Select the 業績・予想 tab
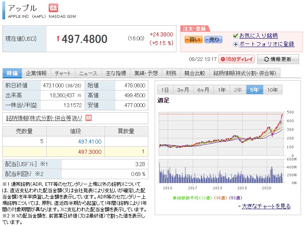The height and width of the screenshot is (225, 305). click(x=146, y=73)
